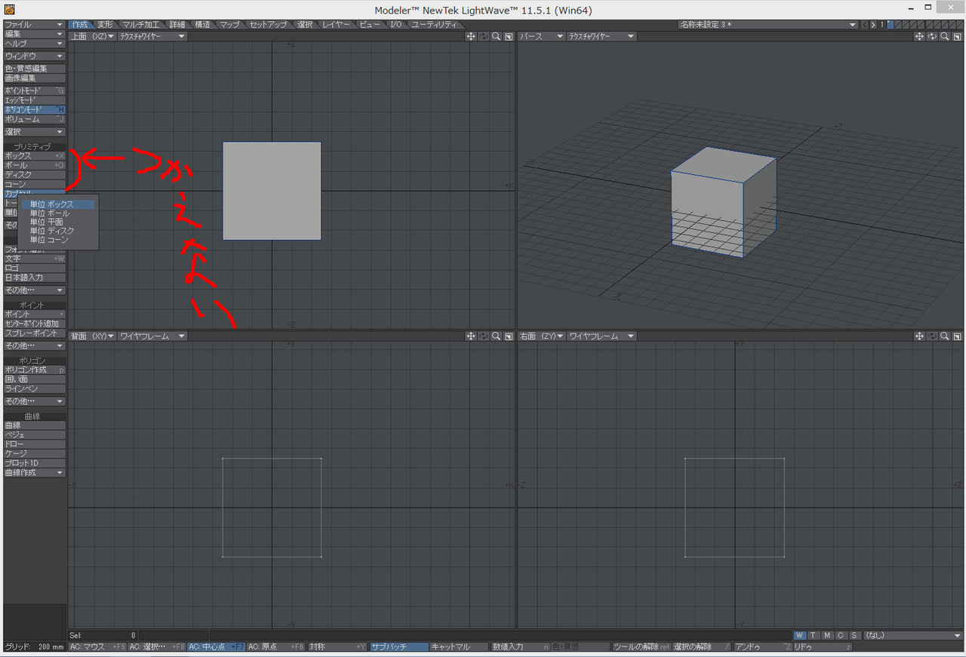Click the Sel selection count field
Screen dimensions: 966x657
(103, 636)
